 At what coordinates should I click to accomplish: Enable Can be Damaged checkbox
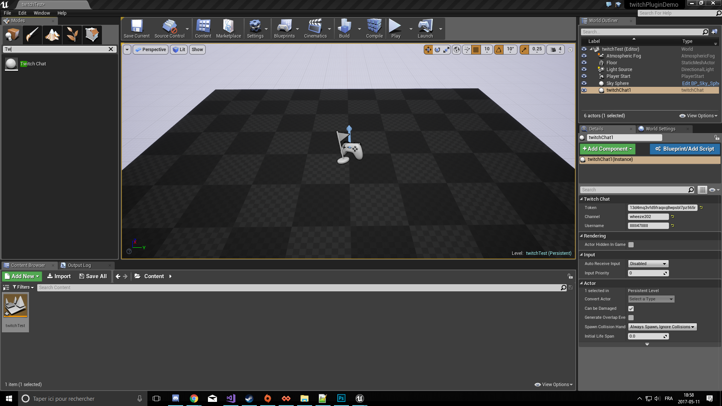[x=630, y=308]
